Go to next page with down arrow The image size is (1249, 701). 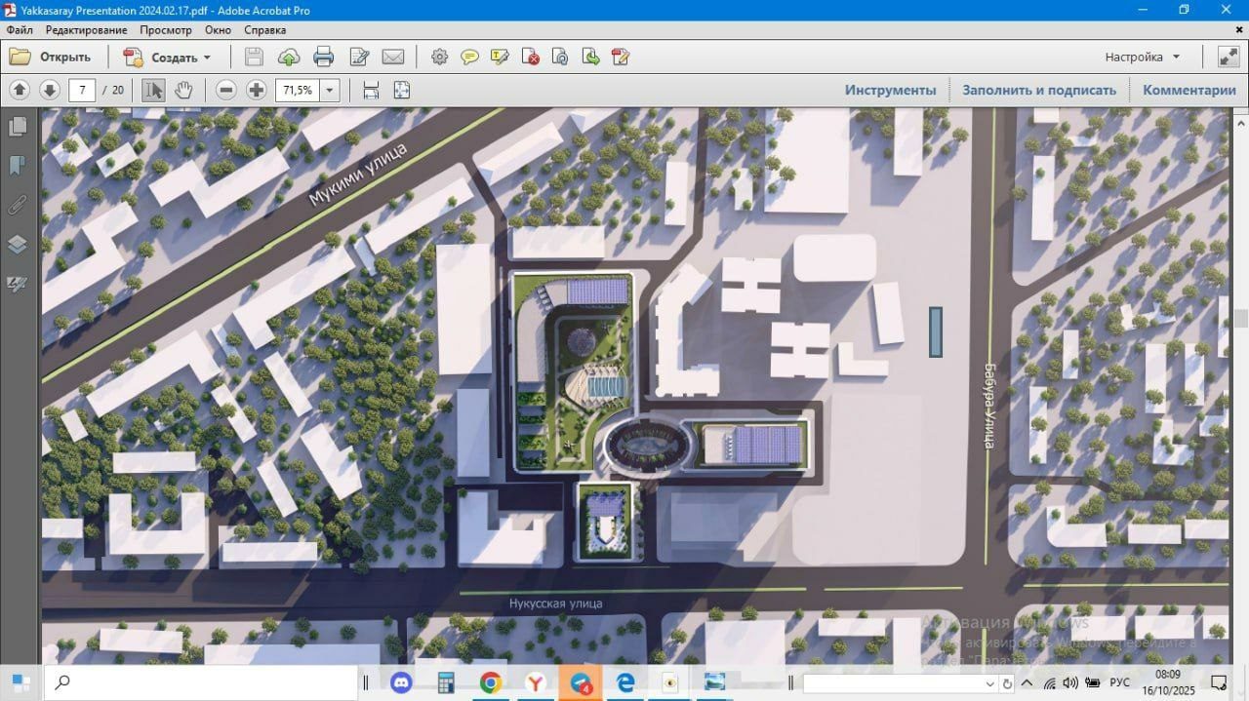coord(50,90)
